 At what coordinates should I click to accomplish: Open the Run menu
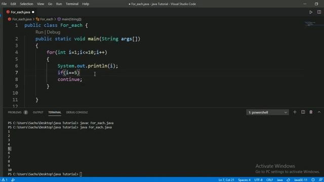point(59,4)
